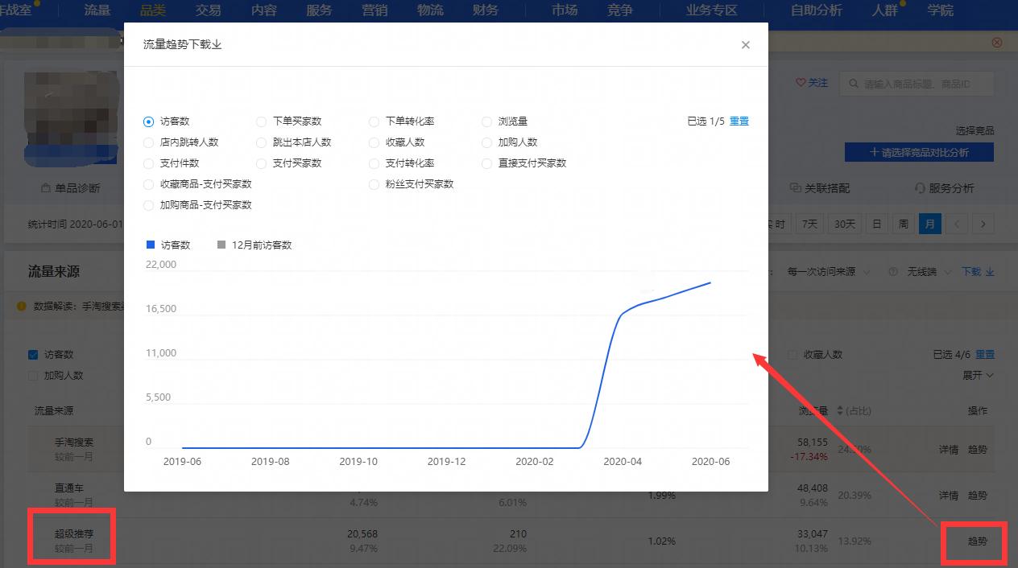Select the 下单买家数 radio button
Image resolution: width=1018 pixels, height=568 pixels.
(x=261, y=121)
